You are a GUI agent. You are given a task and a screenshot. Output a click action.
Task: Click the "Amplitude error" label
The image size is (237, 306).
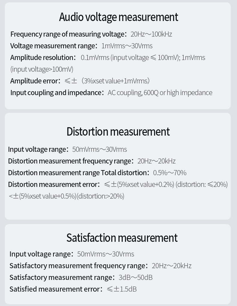click(x=35, y=81)
